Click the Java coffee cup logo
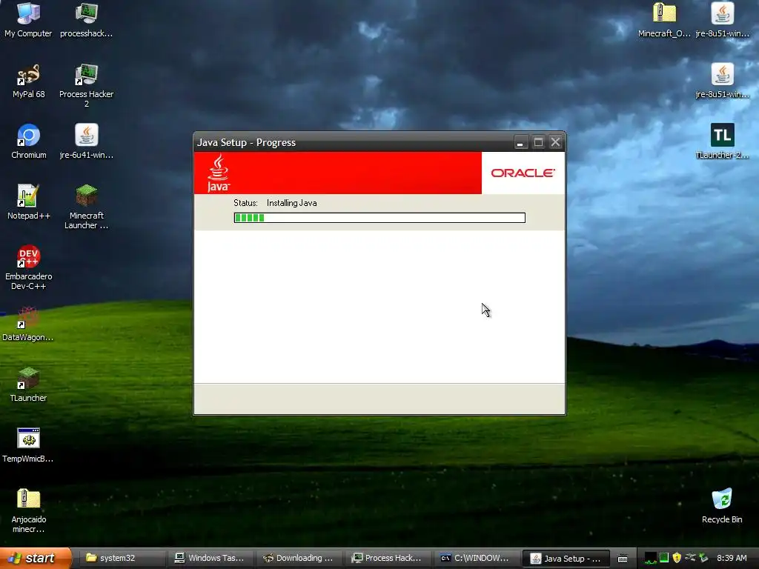 [219, 173]
